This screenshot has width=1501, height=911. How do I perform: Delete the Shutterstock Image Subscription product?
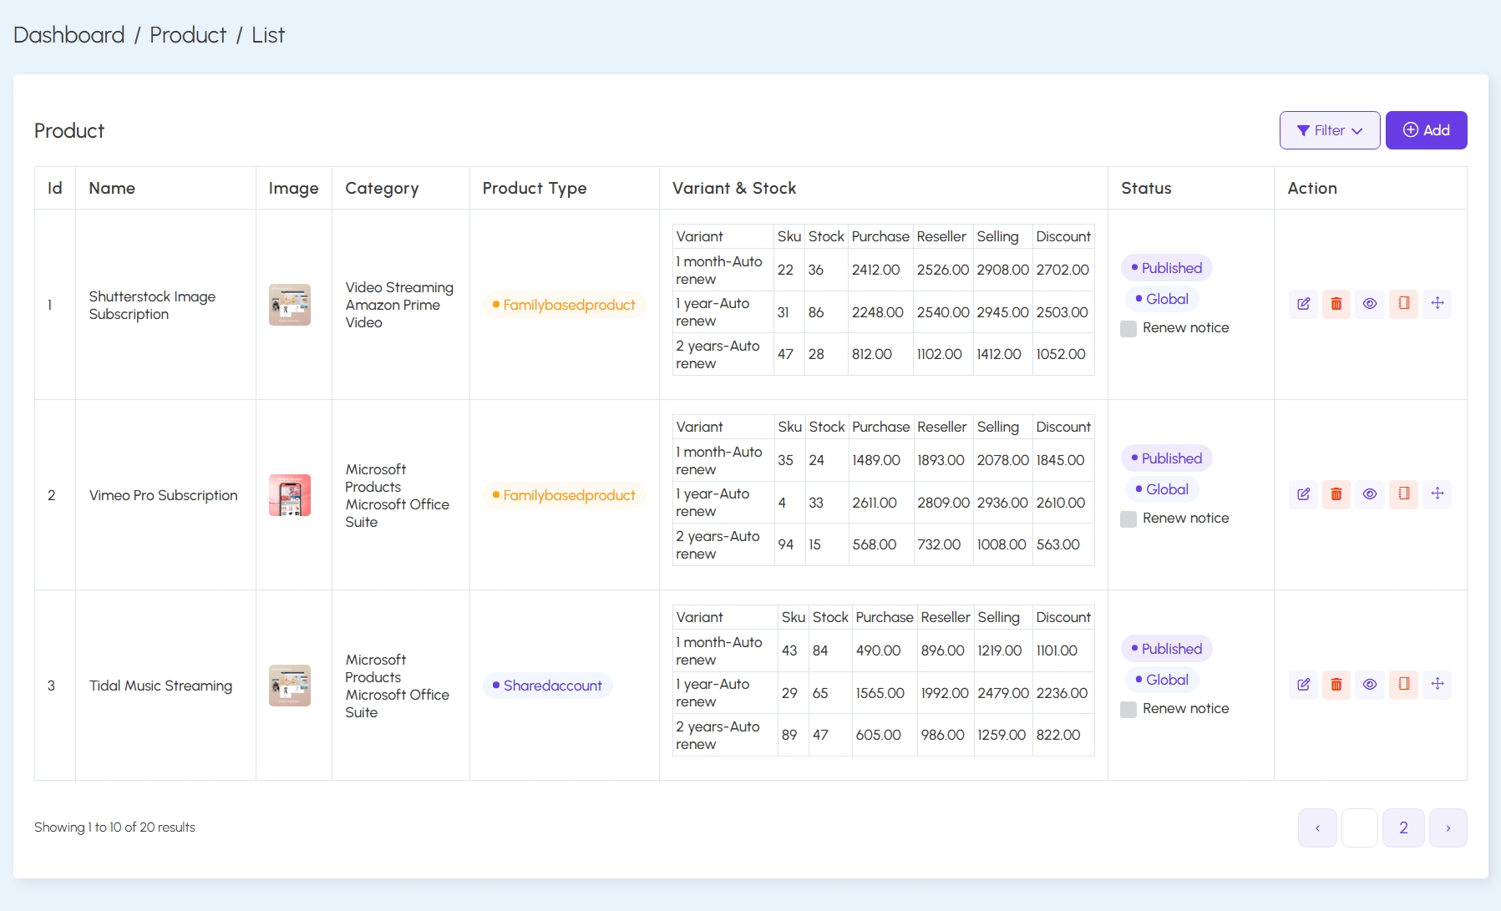pyautogui.click(x=1336, y=304)
